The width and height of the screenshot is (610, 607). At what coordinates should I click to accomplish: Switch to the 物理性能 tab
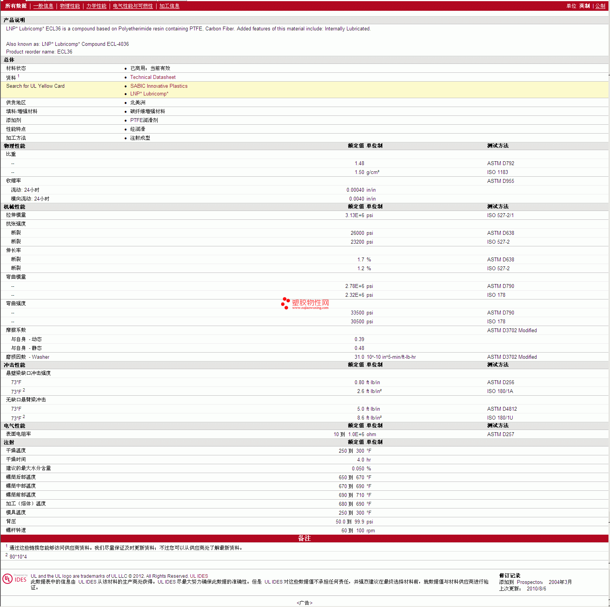(70, 6)
